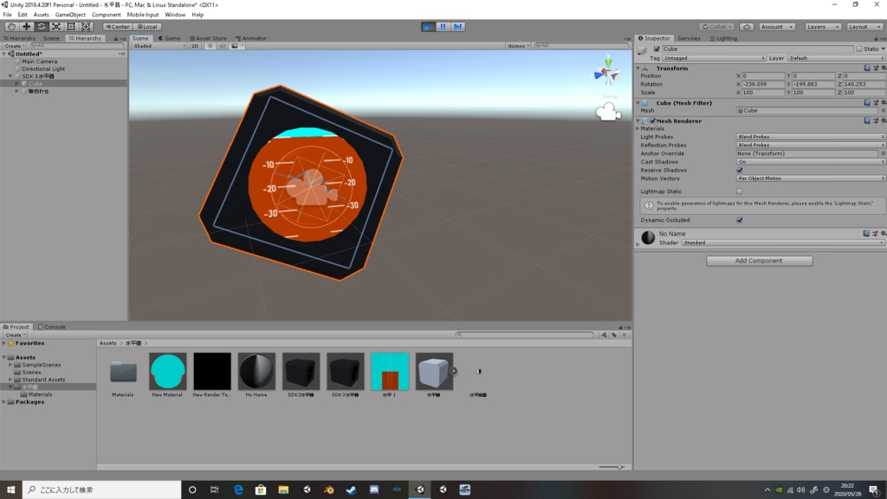887x499 pixels.
Task: Open the Shaded draw mode dropdown
Action: pos(159,46)
